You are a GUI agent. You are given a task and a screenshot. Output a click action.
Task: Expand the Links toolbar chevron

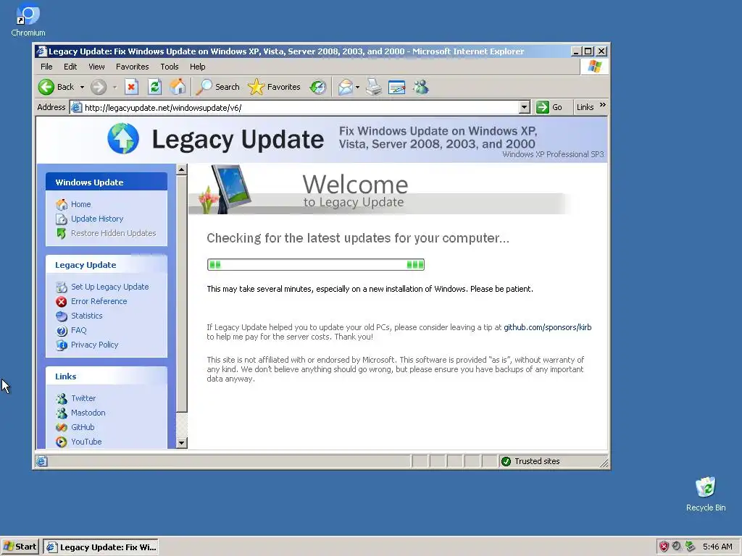point(602,105)
